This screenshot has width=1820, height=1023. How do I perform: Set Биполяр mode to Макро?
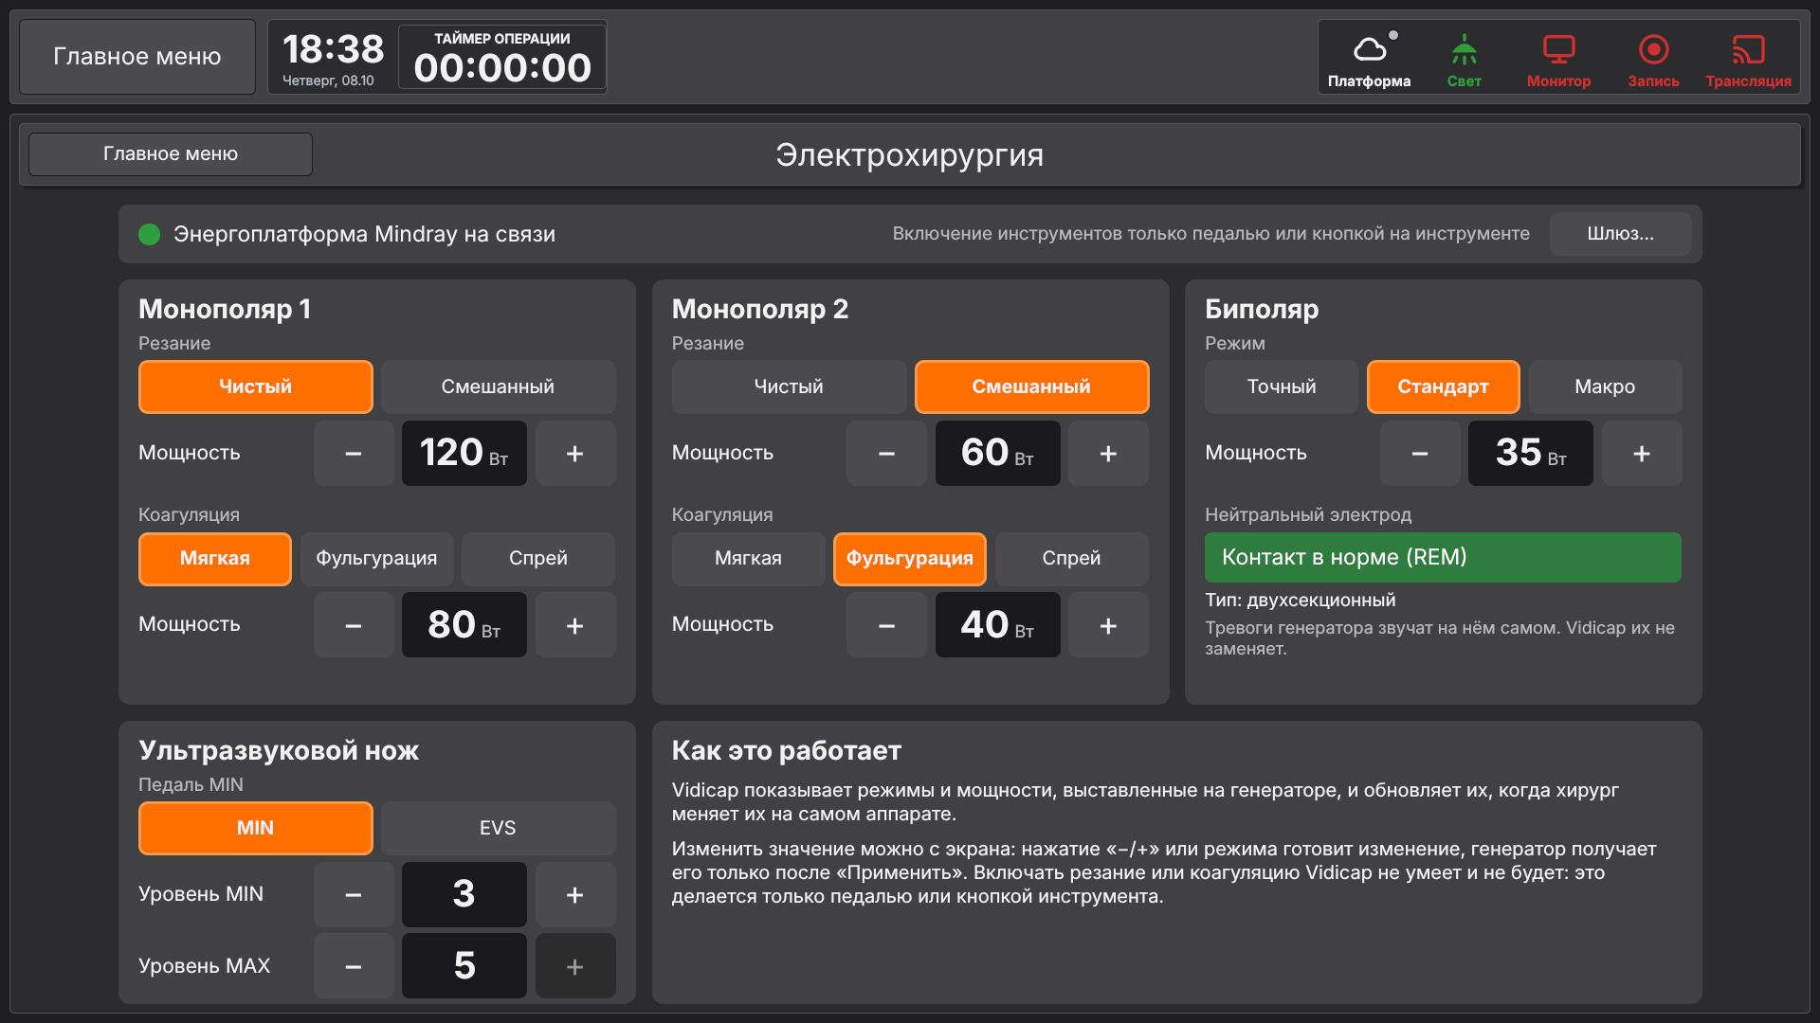[x=1605, y=386]
